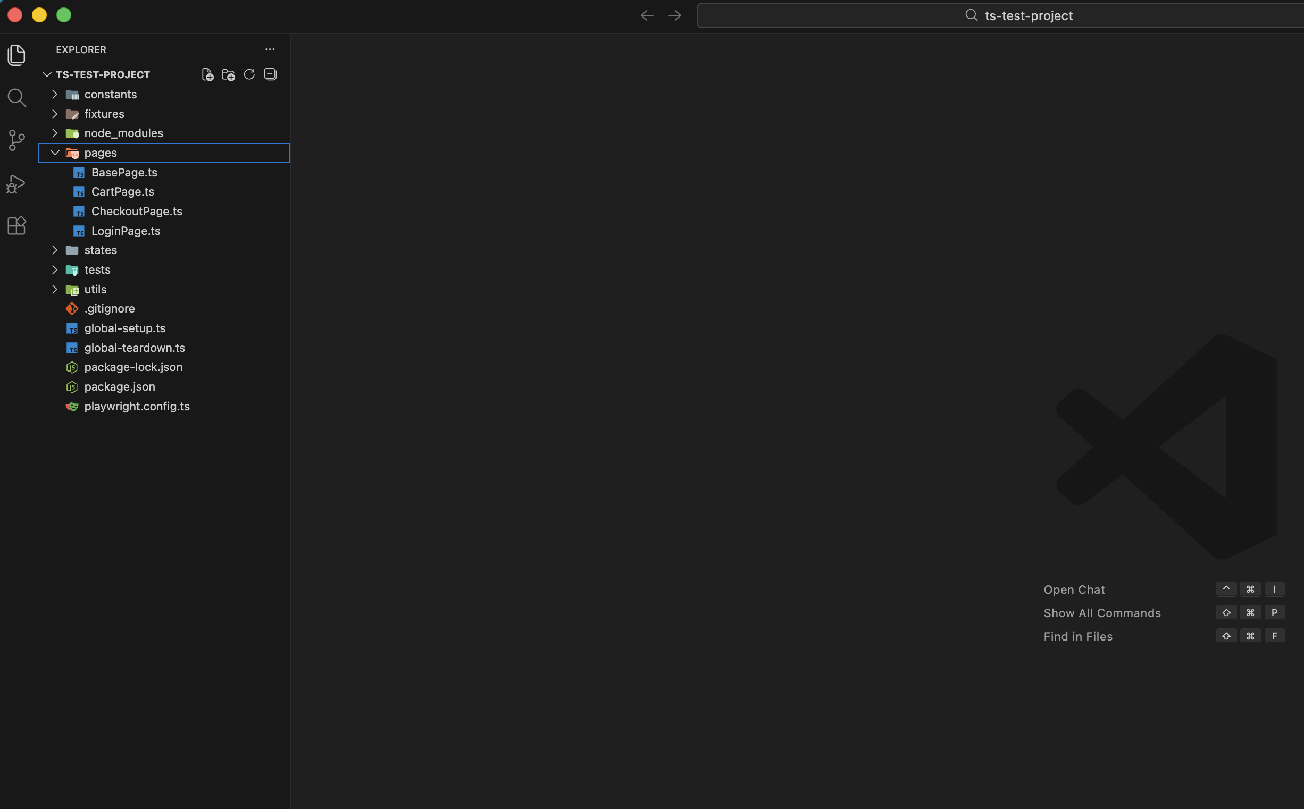The image size is (1304, 809).
Task: Refresh the explorer file tree
Action: point(249,74)
